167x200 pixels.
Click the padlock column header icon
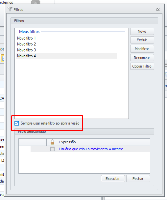click(52, 142)
